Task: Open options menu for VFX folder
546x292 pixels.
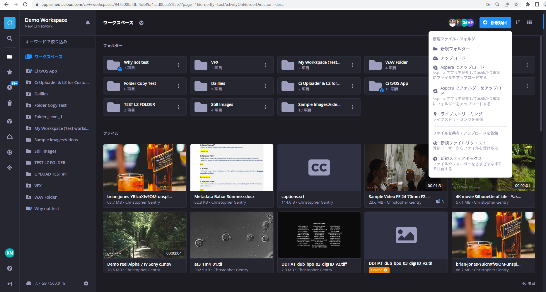Action: 266,65
